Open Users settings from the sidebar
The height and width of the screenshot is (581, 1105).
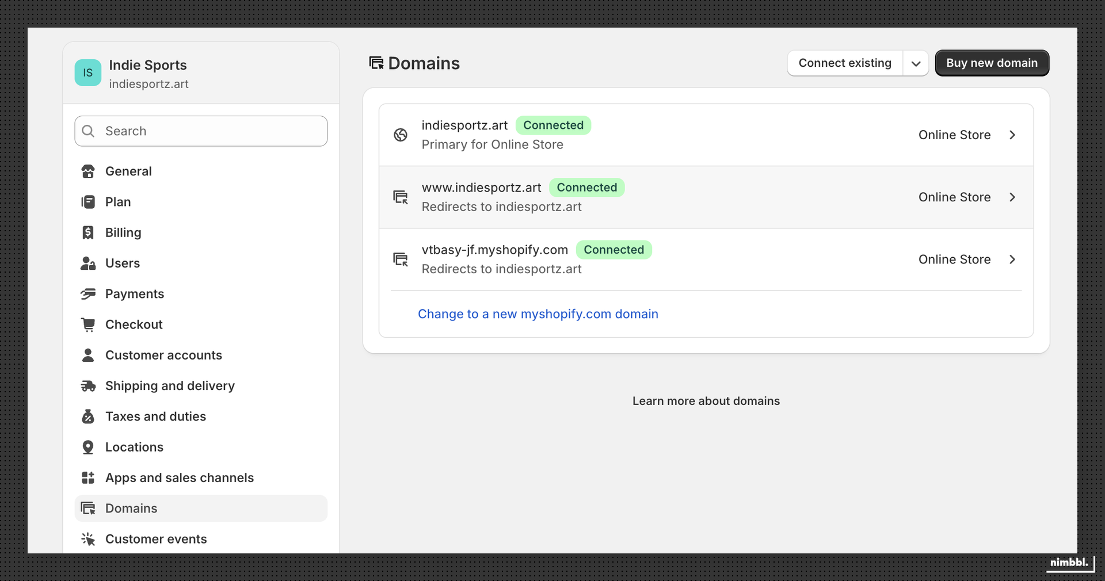(122, 263)
